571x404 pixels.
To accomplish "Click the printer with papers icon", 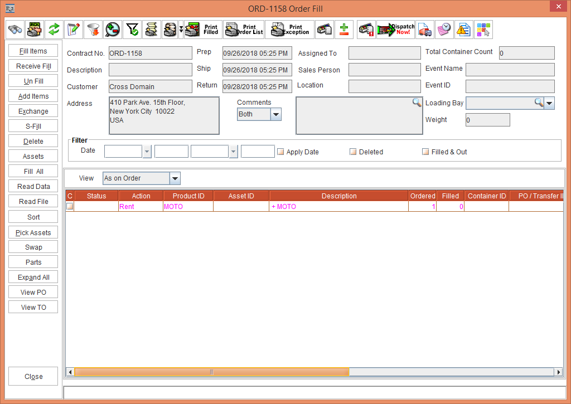I will click(170, 30).
